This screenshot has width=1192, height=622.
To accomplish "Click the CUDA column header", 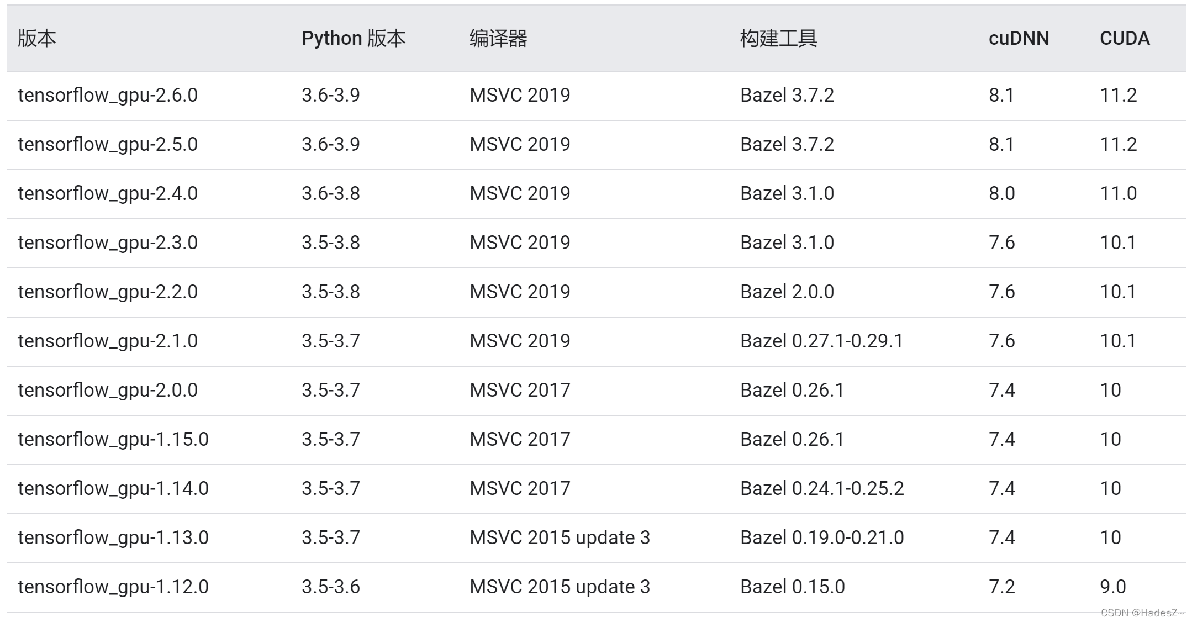I will point(1125,38).
